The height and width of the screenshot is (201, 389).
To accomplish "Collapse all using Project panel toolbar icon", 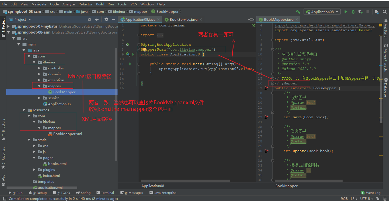I will pyautogui.click(x=97, y=19).
